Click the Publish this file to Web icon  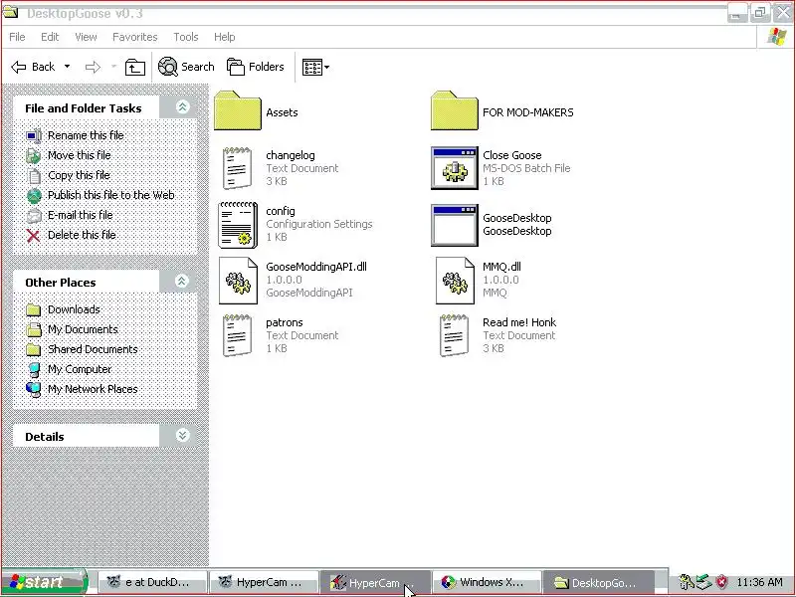tap(34, 195)
